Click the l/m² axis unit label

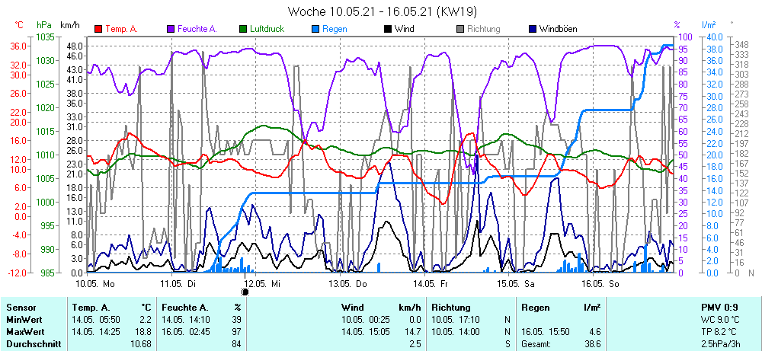coord(708,25)
